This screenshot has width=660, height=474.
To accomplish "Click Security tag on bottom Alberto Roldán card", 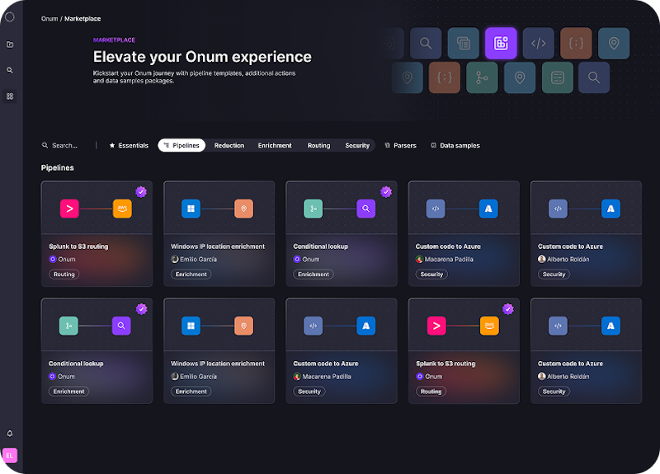I will 554,392.
